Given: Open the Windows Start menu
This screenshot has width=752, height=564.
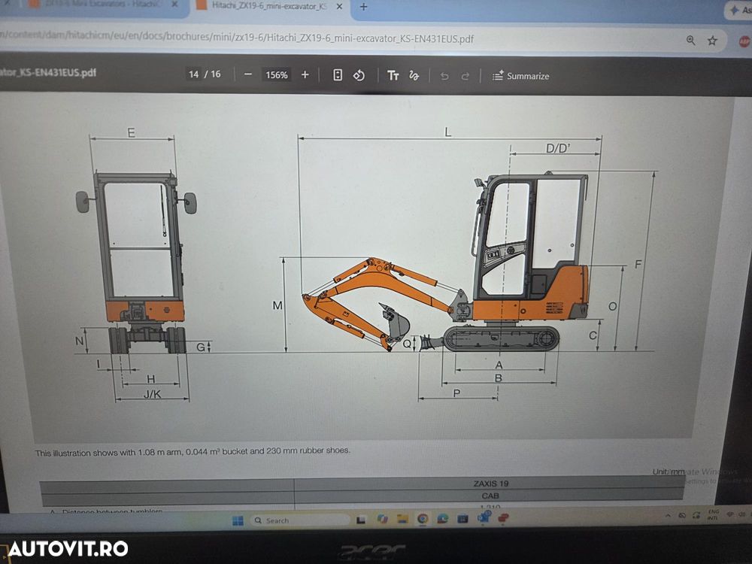Looking at the screenshot, I should pyautogui.click(x=238, y=521).
